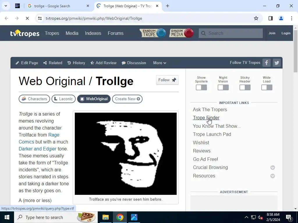Click the browser address bar URL
Viewport: 298px width, 223px height.
pos(94,18)
